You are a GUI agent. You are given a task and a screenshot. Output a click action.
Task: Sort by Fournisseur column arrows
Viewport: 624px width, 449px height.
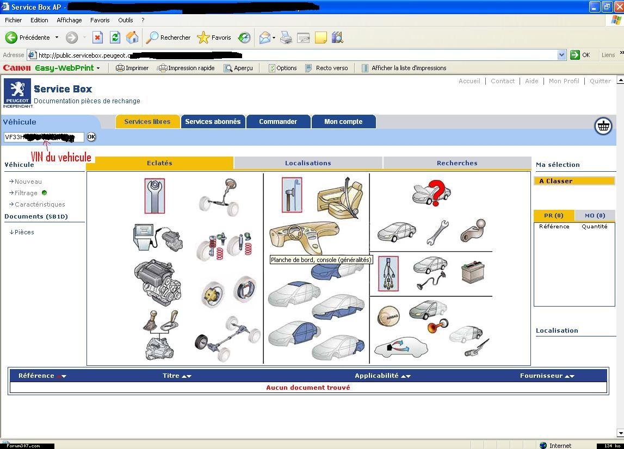[x=570, y=376]
